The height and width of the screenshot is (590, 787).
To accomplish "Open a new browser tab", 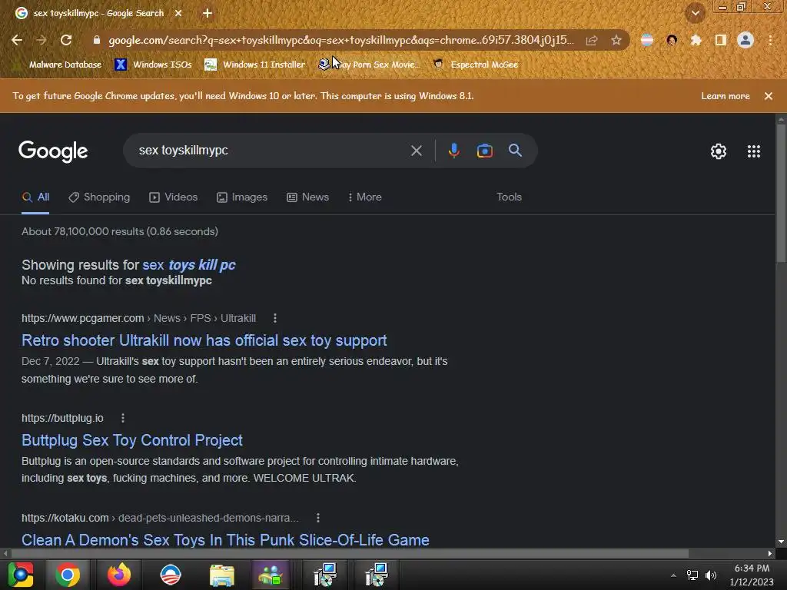I will (x=208, y=13).
